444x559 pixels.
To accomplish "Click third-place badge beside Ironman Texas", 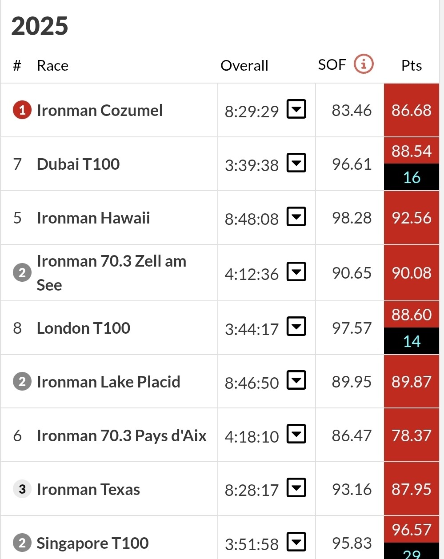I will click(x=22, y=489).
